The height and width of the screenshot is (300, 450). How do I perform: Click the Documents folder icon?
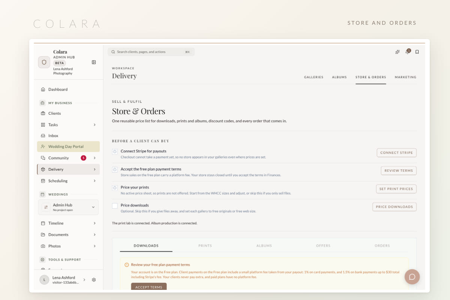(x=43, y=235)
